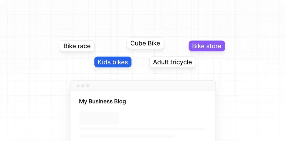Choose the Adult tricycle keyword tag
Viewport: 285px width, 141px height.
pyautogui.click(x=172, y=62)
